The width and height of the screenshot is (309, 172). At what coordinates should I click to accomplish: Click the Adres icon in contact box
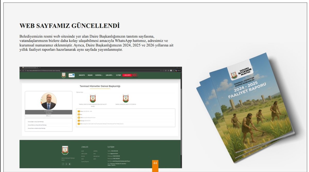(79, 124)
